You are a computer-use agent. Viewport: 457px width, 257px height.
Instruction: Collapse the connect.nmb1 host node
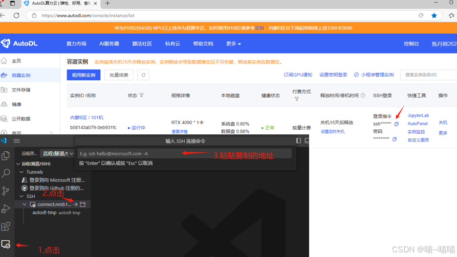(25, 204)
